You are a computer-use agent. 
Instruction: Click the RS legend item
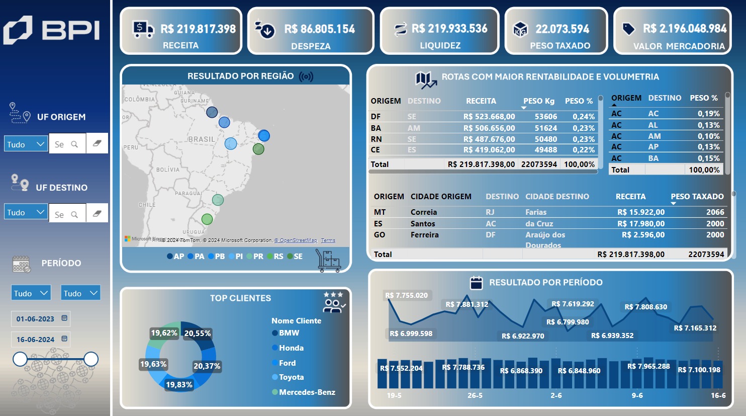tap(275, 257)
